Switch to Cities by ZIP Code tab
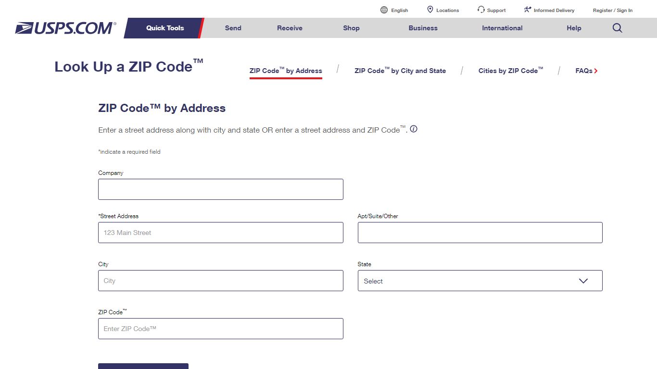657x369 pixels. [x=511, y=71]
